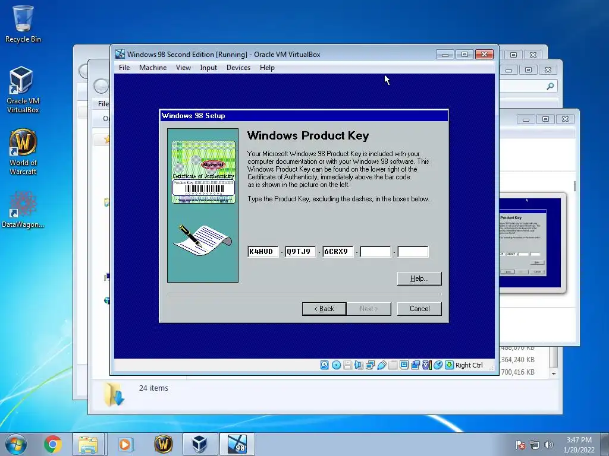Click the display status icon
Image resolution: width=609 pixels, height=456 pixels.
[404, 365]
